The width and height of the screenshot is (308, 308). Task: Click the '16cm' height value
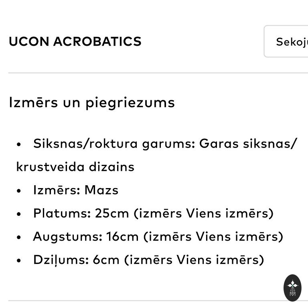[122, 237]
